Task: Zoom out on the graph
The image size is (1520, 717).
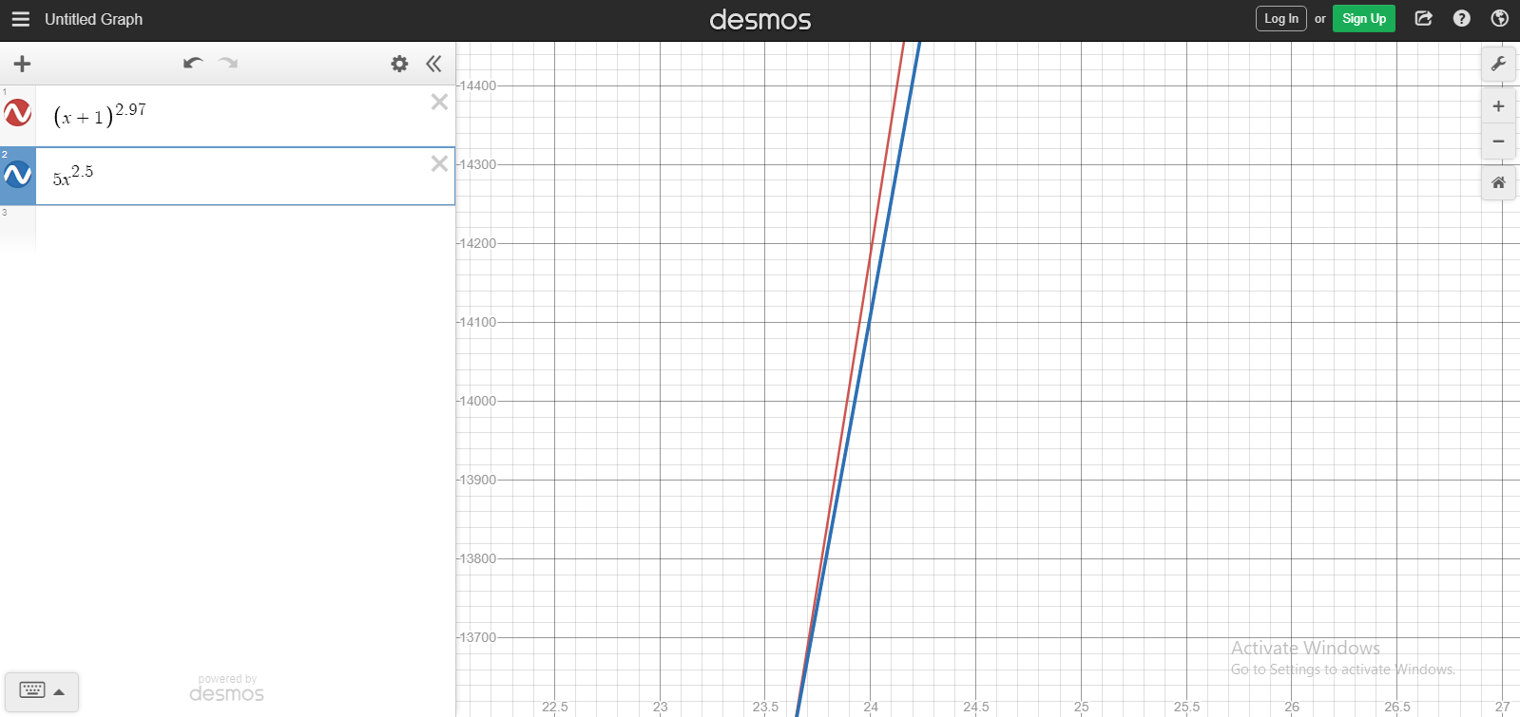Action: coord(1498,141)
